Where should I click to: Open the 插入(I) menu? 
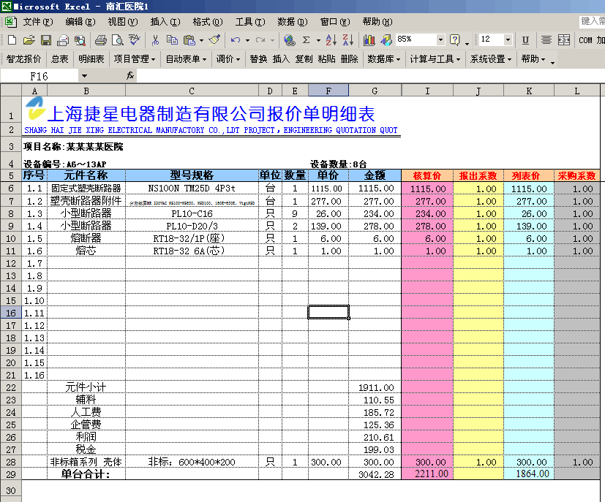[x=165, y=22]
